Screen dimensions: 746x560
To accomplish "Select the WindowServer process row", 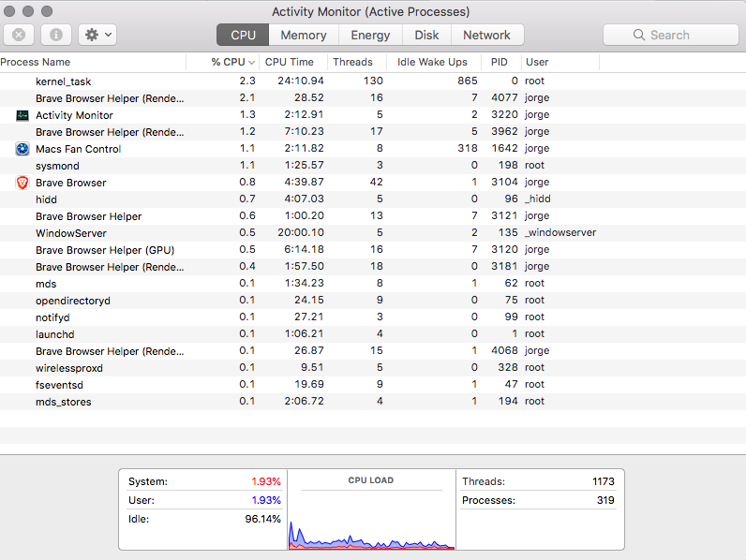I will [x=373, y=233].
